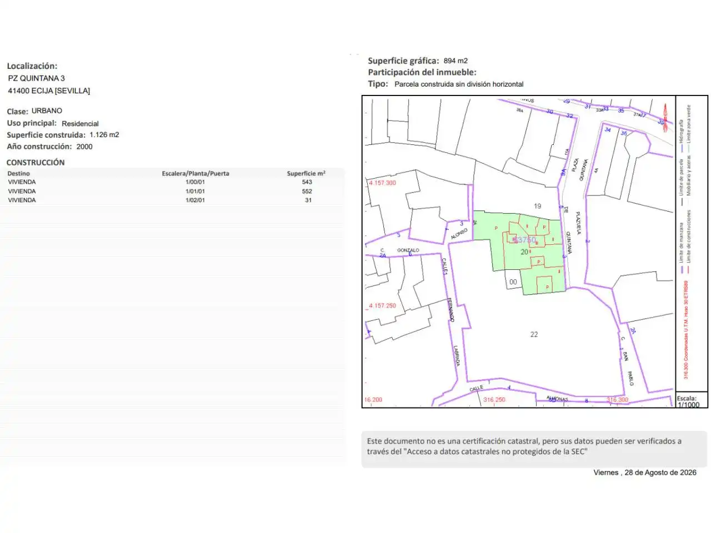The image size is (711, 533).
Task: Click parcel number '22' on the map
Action: [534, 334]
